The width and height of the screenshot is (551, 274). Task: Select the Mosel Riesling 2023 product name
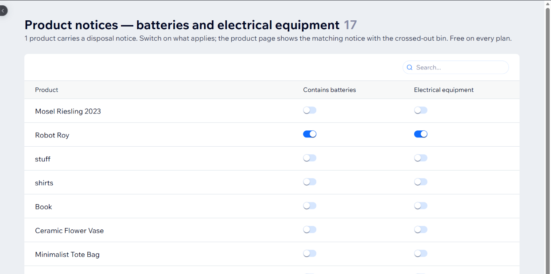point(68,111)
